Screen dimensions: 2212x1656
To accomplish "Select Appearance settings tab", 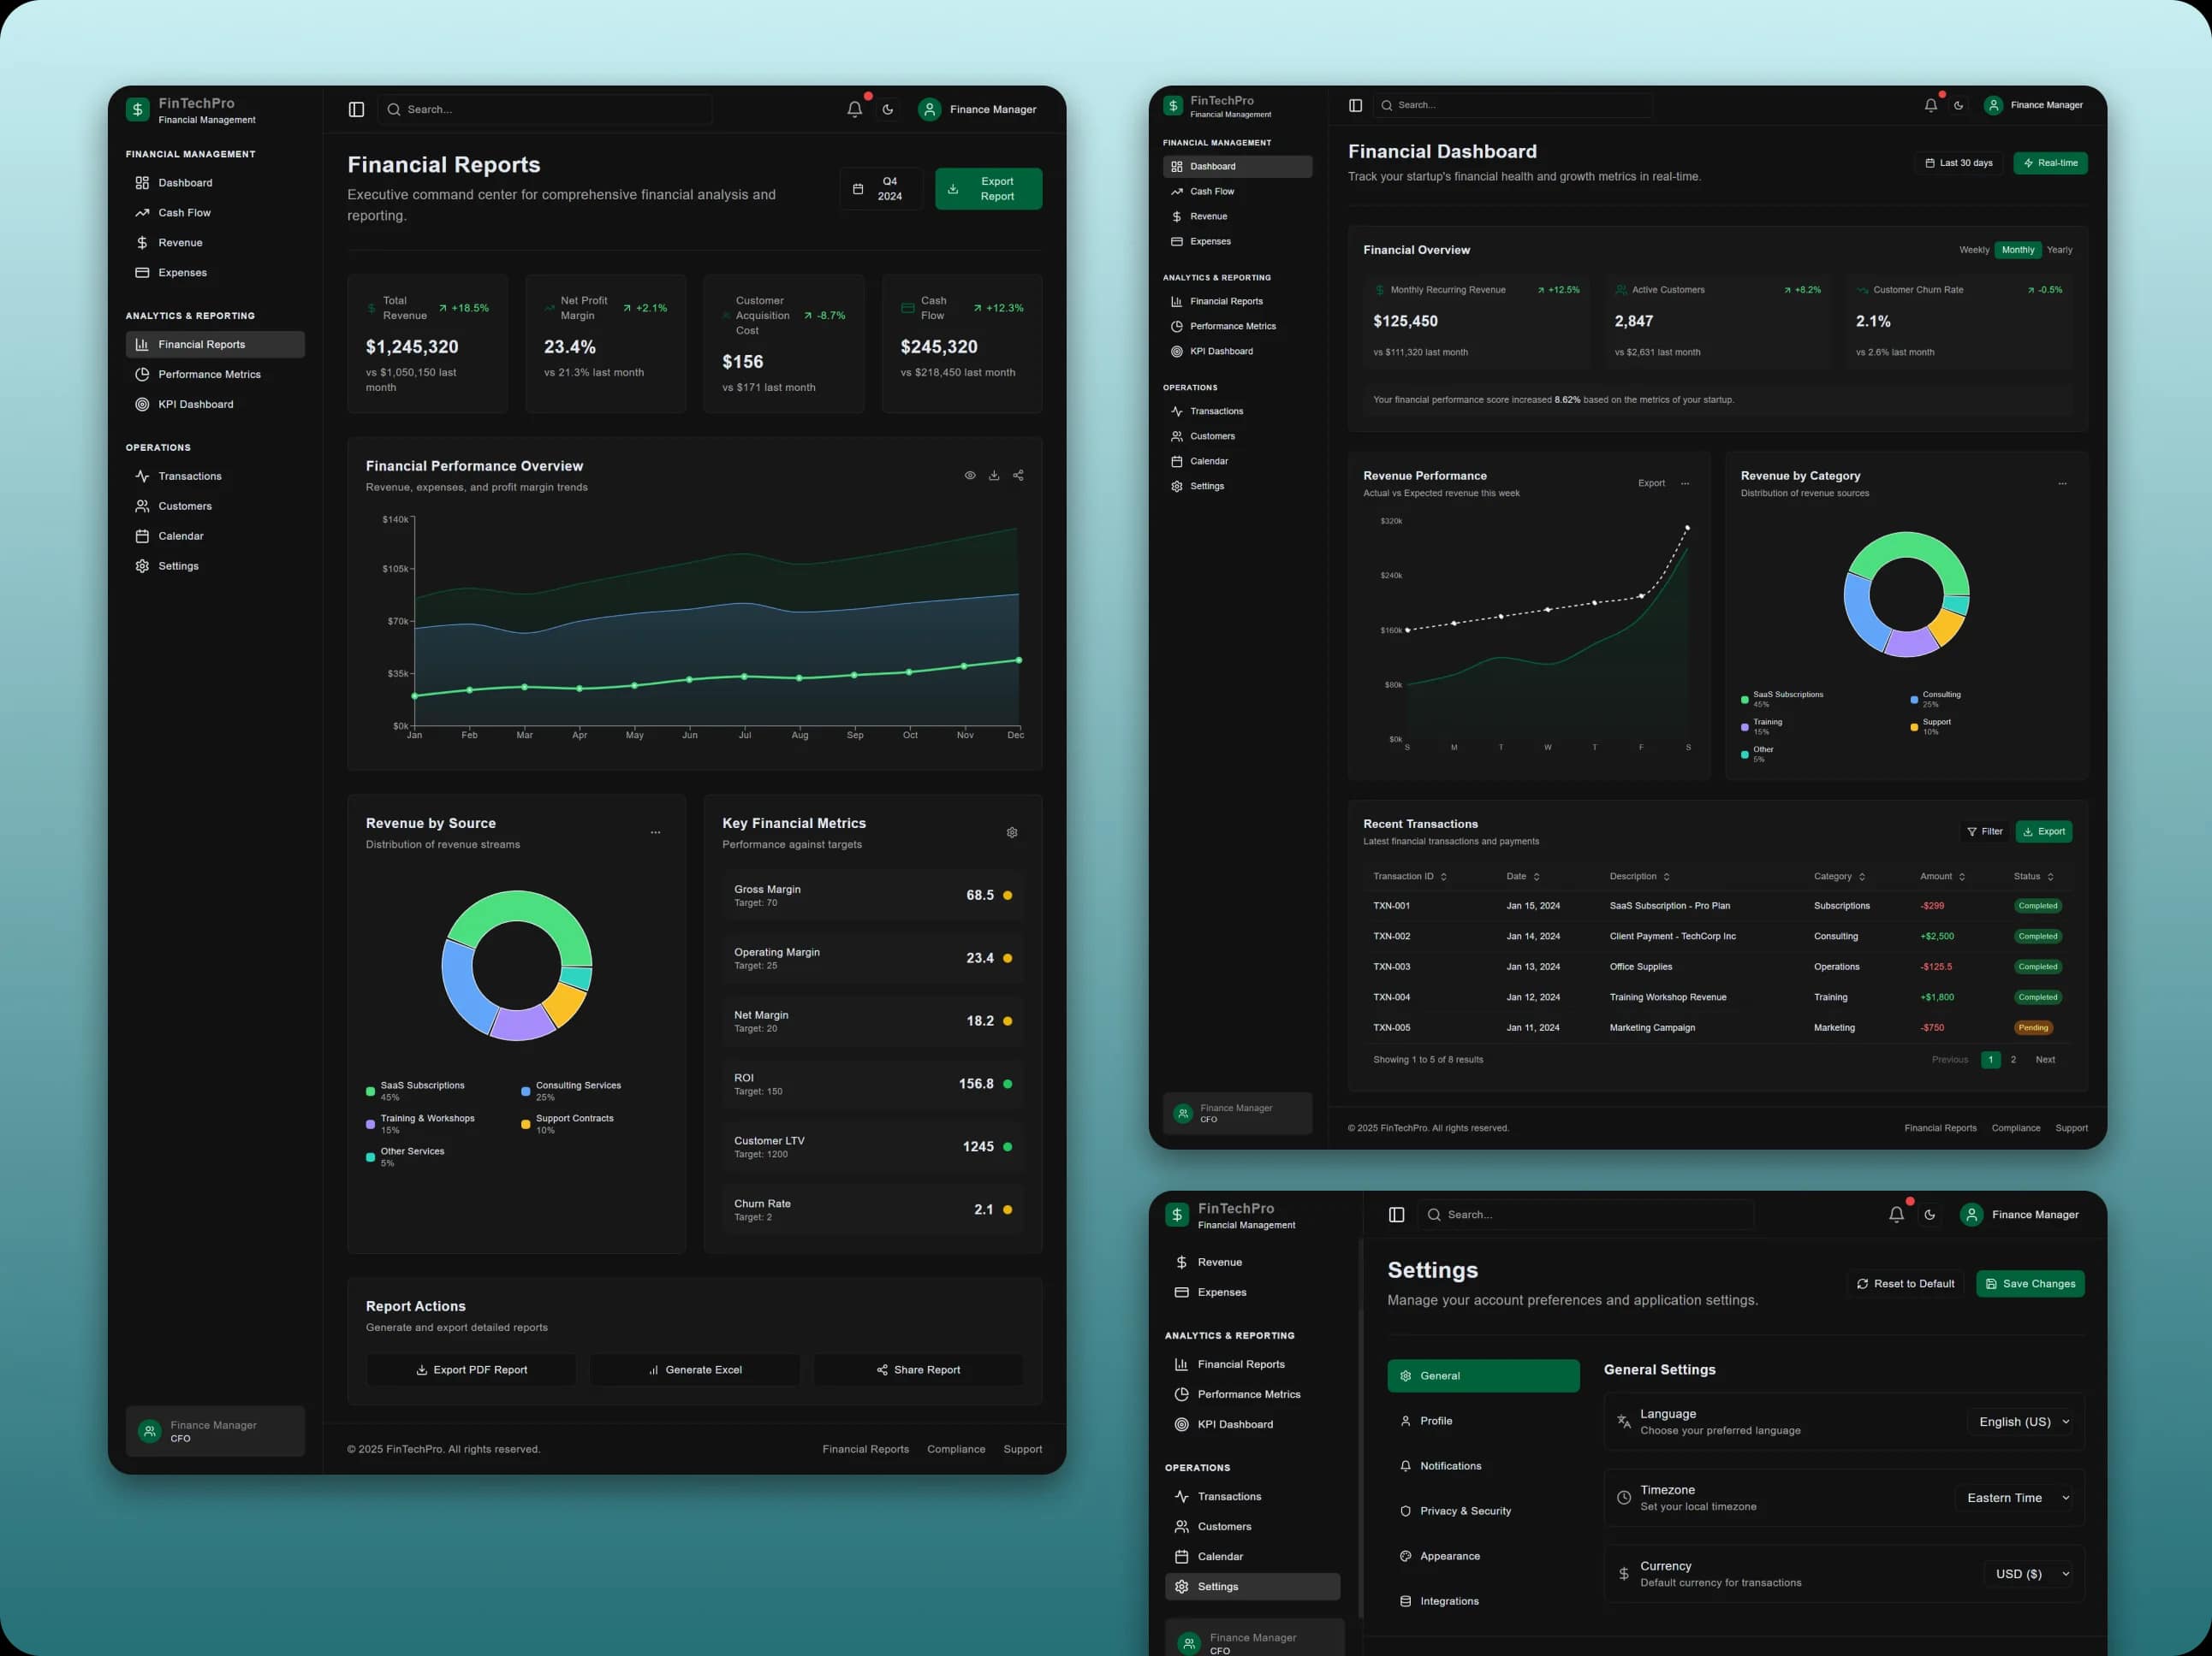I will pyautogui.click(x=1483, y=1556).
